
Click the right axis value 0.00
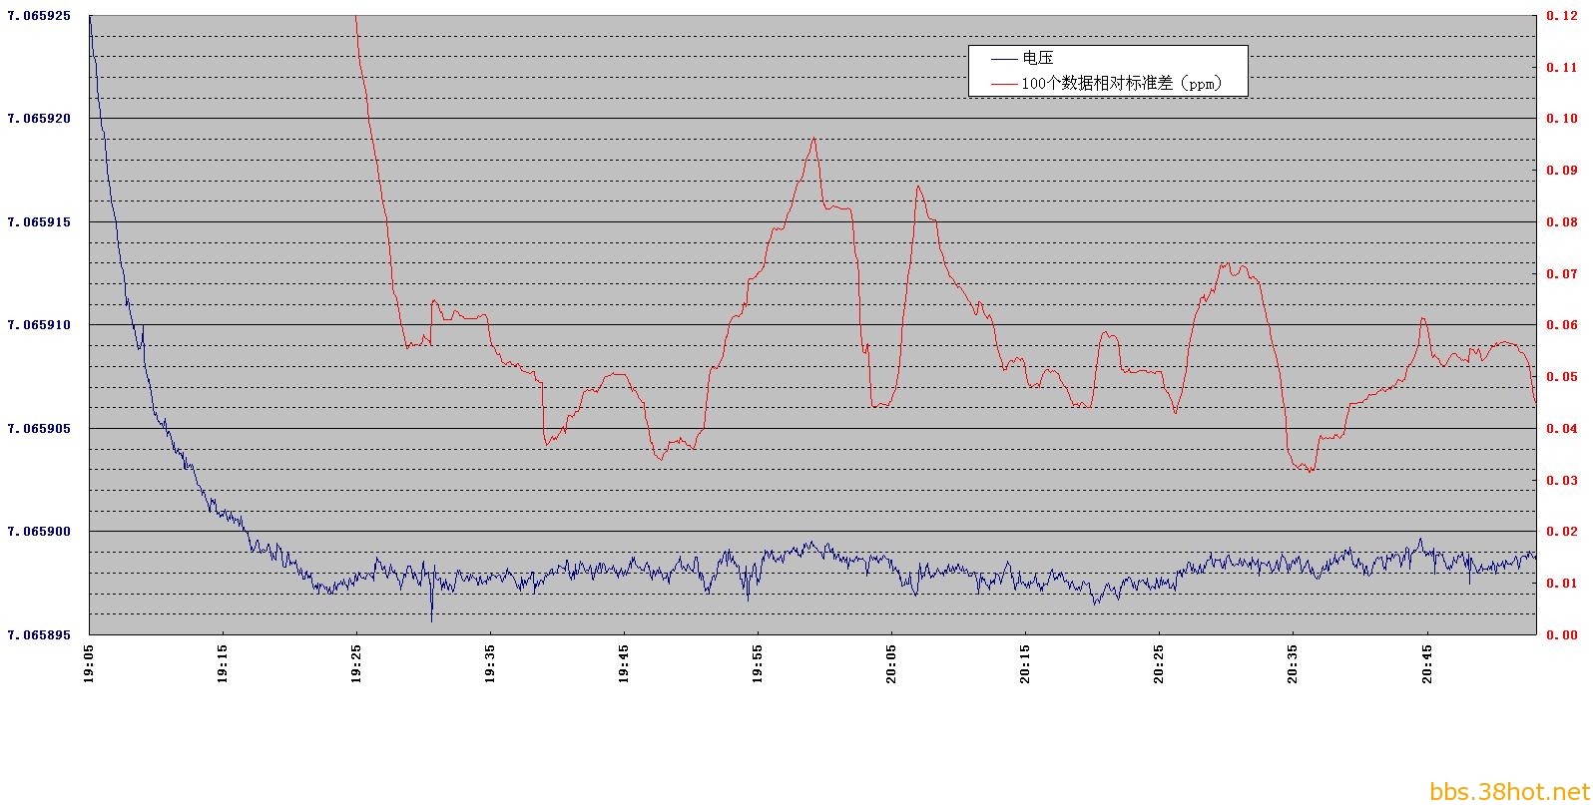[1562, 634]
